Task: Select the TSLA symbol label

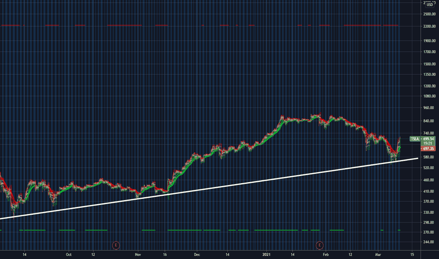Action: click(x=415, y=139)
